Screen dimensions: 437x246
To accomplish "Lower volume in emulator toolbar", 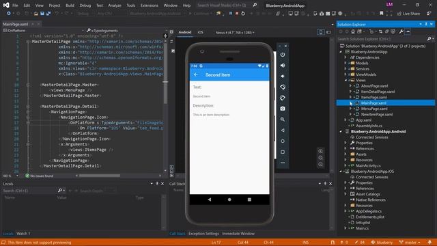I will [282, 76].
